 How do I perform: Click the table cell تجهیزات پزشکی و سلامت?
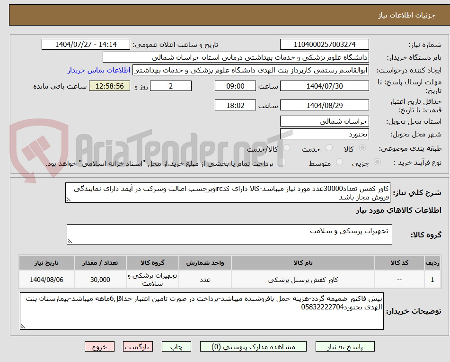tap(152, 280)
